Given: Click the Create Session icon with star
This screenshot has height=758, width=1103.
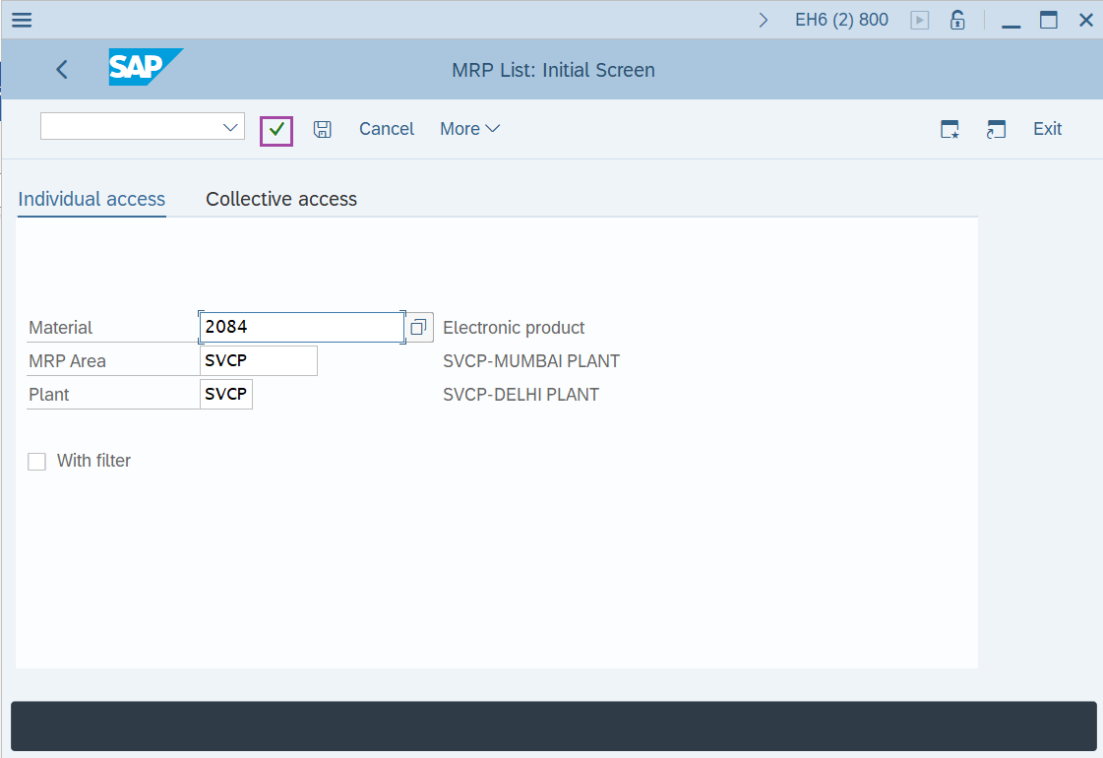Looking at the screenshot, I should point(950,129).
